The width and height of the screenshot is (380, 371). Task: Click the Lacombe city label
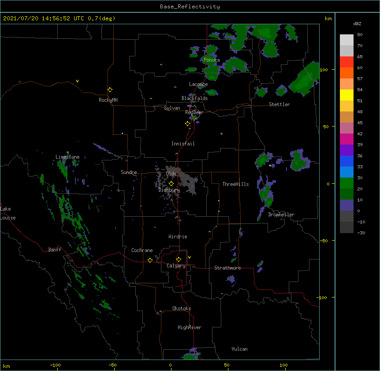pos(198,84)
